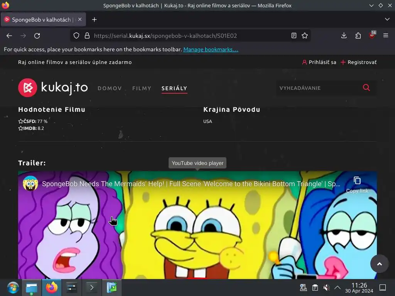Open the uBlock Origin extension icon
This screenshot has width=395, height=296.
(372, 35)
